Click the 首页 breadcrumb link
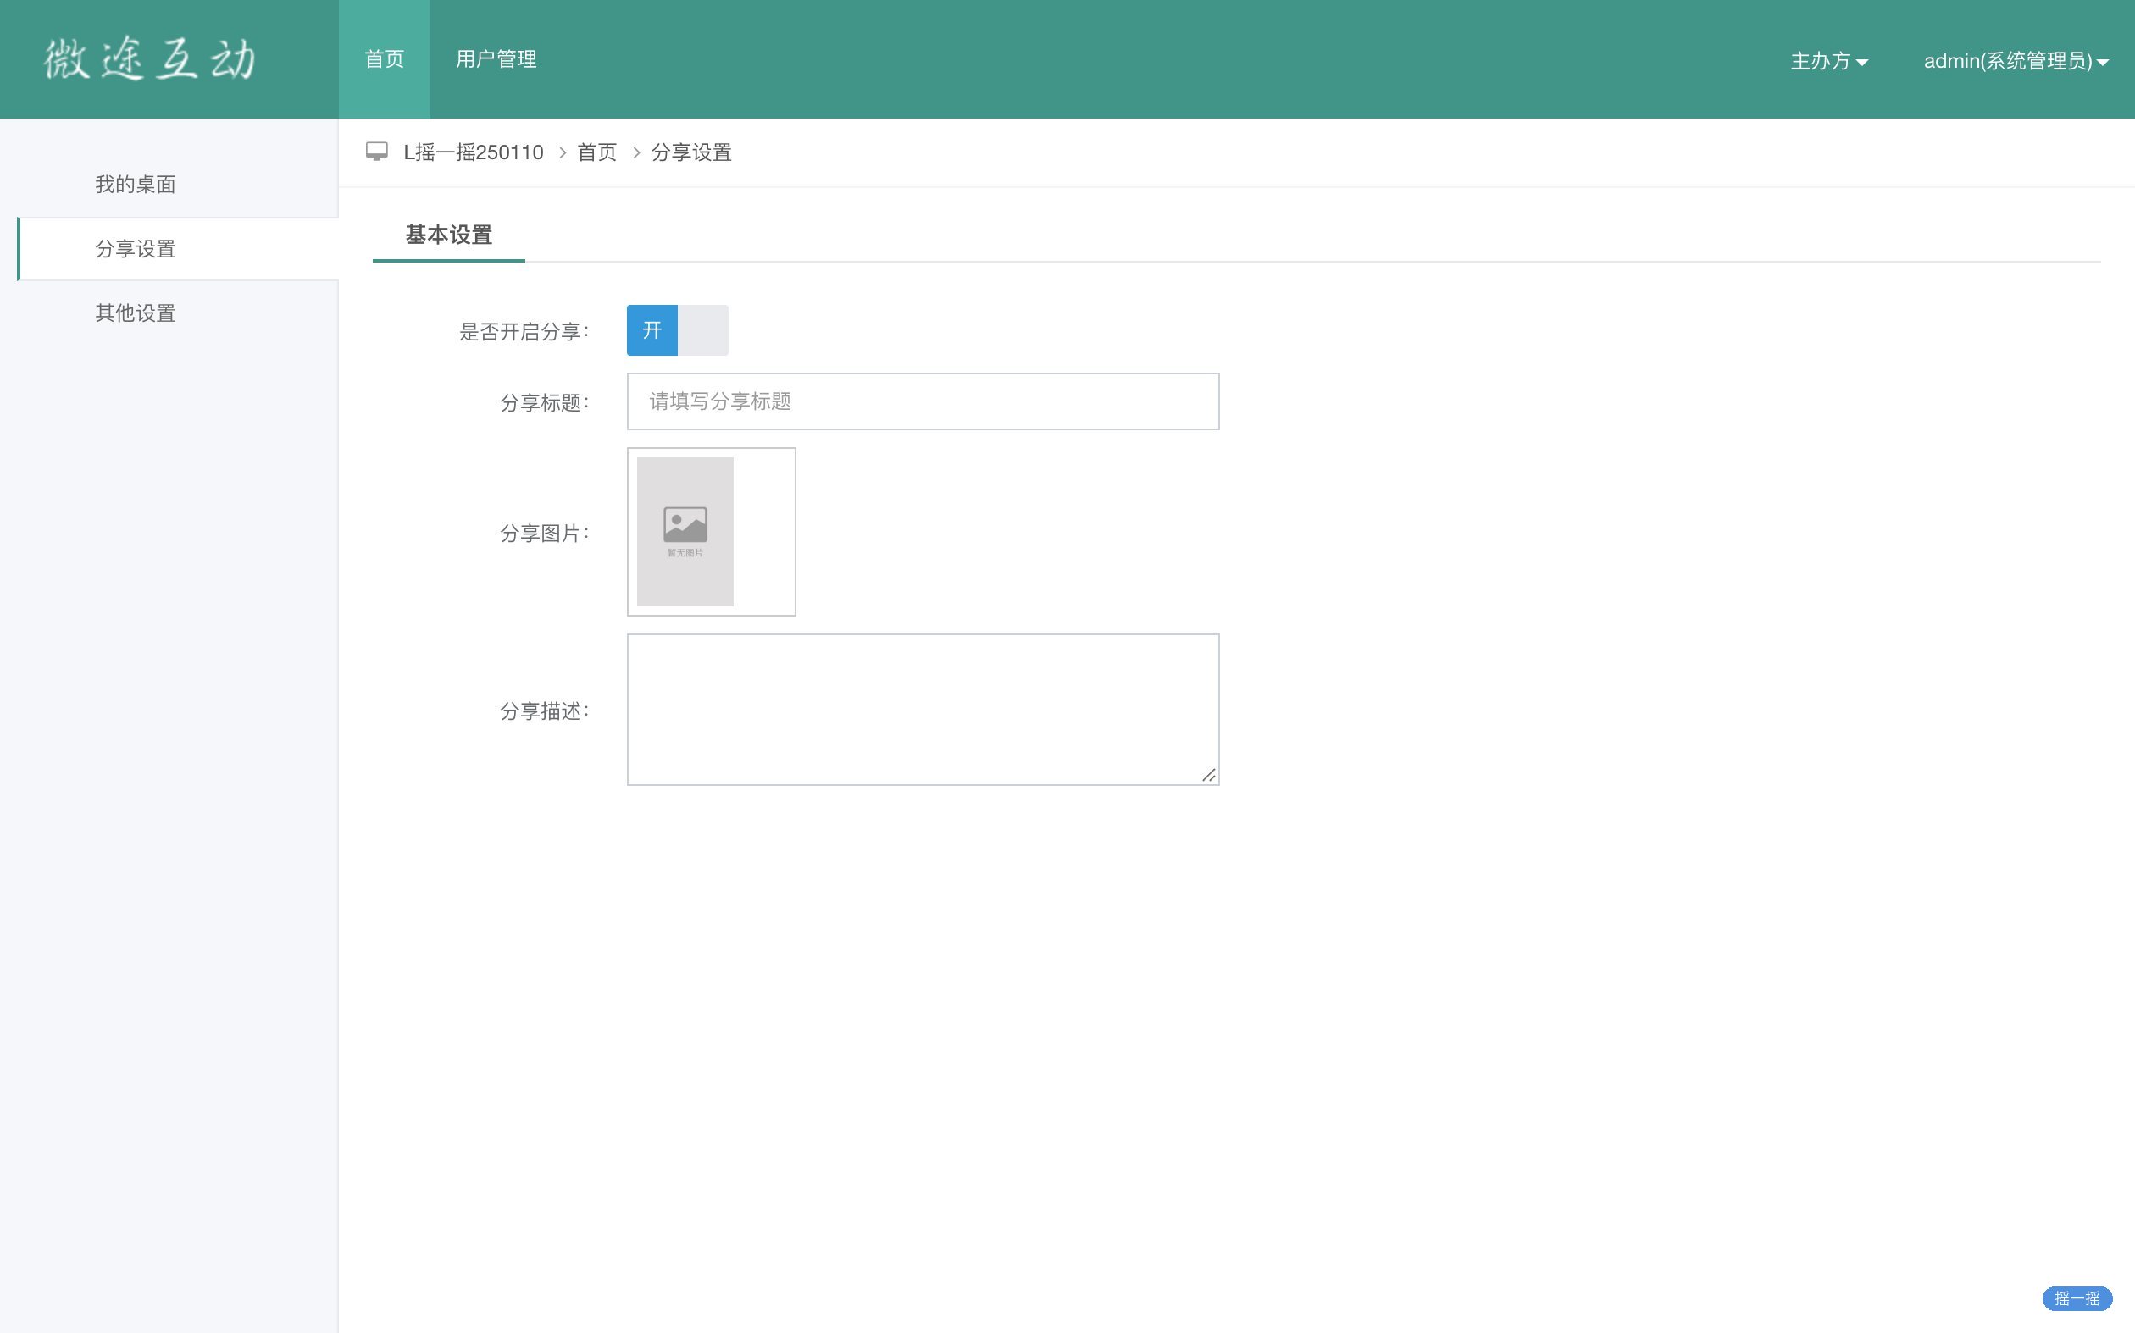 (x=597, y=152)
